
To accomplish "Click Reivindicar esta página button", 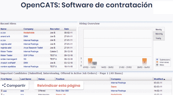I will 59,85.
